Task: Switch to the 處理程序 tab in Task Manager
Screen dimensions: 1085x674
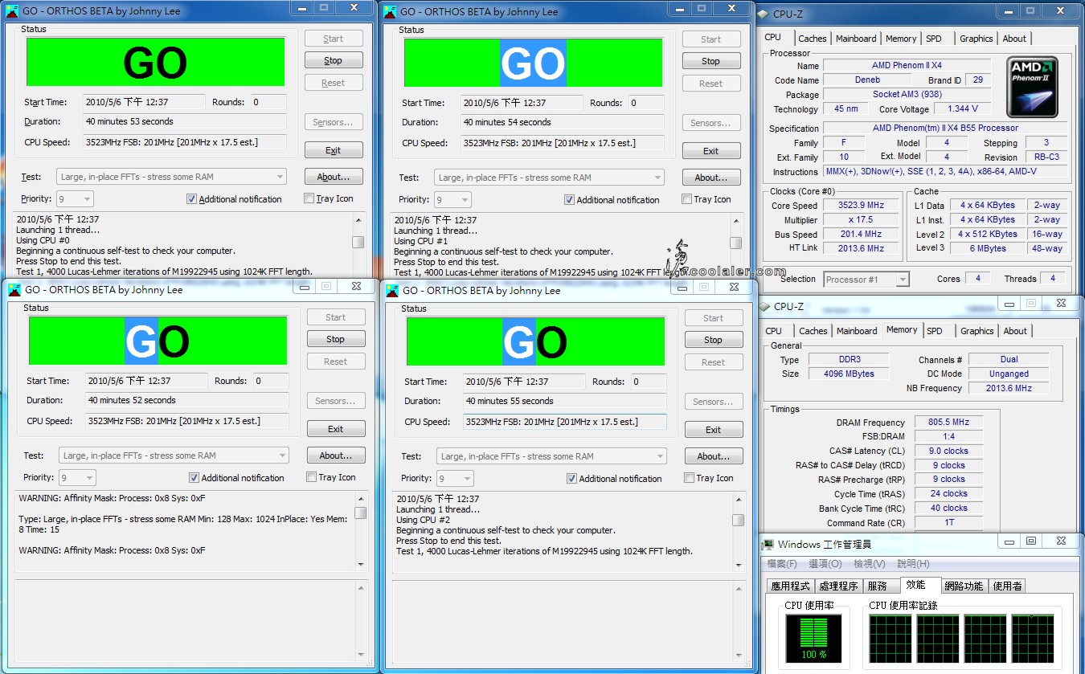Action: [x=838, y=586]
